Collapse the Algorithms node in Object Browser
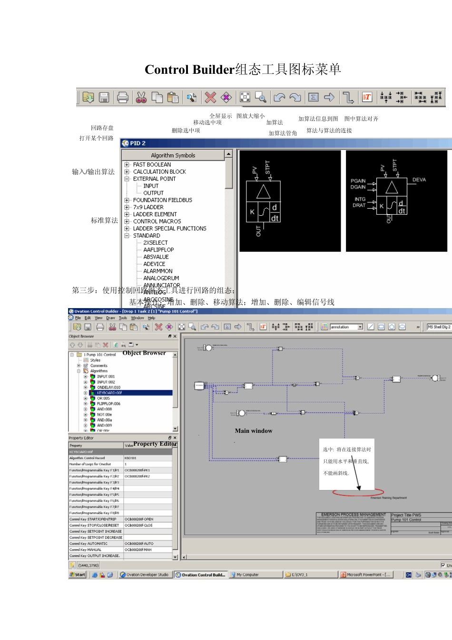The height and width of the screenshot is (640, 452). coord(79,371)
